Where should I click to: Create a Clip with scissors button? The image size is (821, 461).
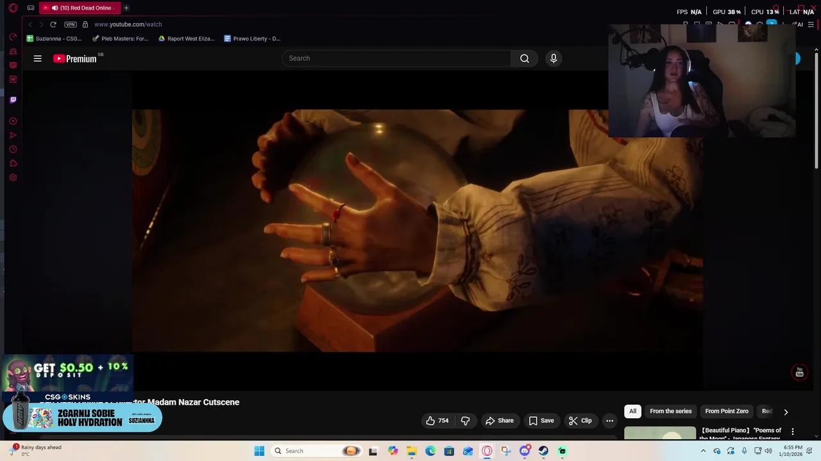(x=580, y=421)
